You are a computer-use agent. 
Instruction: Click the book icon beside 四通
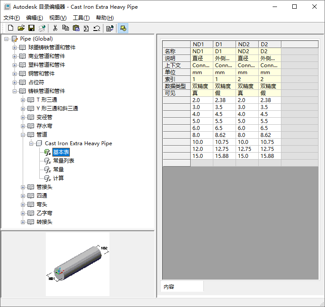pyautogui.click(x=31, y=196)
